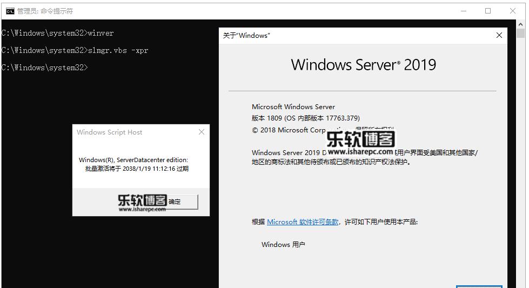
Task: Click the Command Prompt scrollbar thumb
Action: (520, 34)
